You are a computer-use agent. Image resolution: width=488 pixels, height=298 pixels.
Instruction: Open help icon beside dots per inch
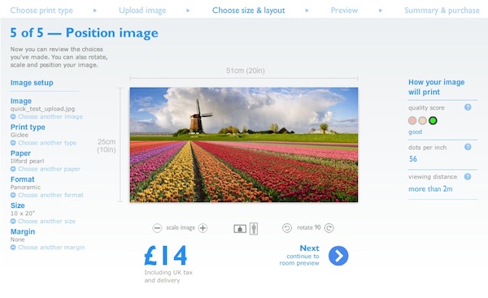(468, 147)
